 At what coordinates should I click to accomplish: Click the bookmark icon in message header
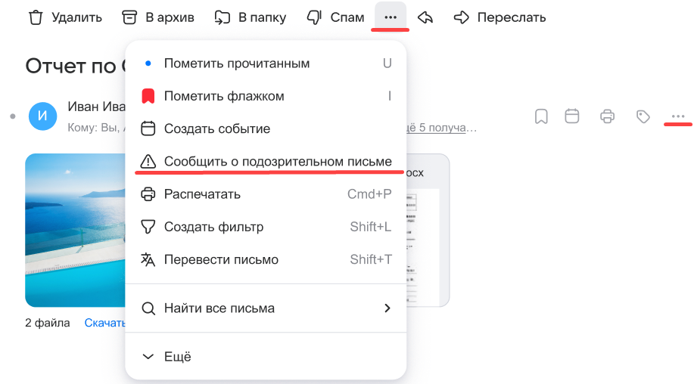point(541,116)
